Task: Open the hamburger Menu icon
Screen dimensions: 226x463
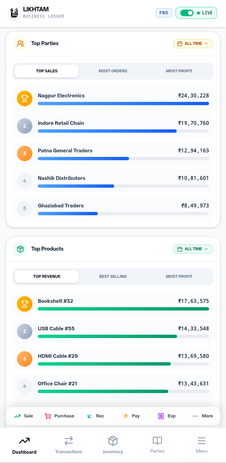Action: [x=202, y=441]
